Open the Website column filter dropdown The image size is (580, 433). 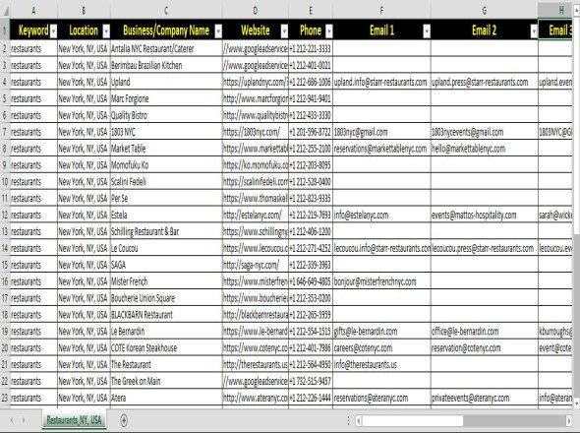[x=284, y=31]
